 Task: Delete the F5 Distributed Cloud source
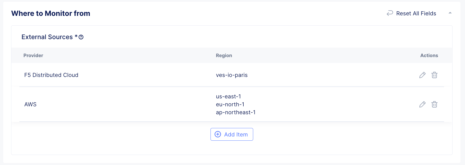pos(434,75)
